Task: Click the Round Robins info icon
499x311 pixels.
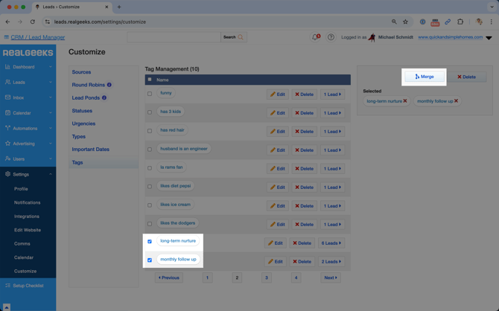Action: (x=109, y=85)
